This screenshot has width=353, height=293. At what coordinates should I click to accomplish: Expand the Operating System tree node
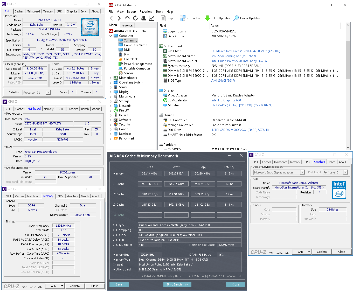pos(111,82)
